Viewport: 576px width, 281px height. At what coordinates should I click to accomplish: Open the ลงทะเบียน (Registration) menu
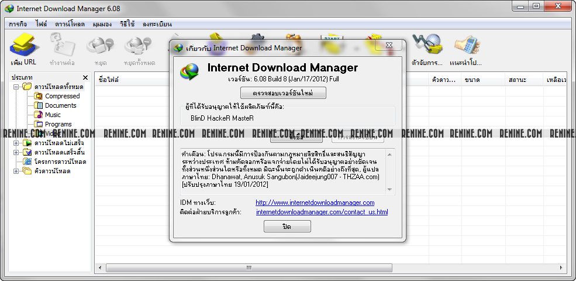pyautogui.click(x=157, y=24)
